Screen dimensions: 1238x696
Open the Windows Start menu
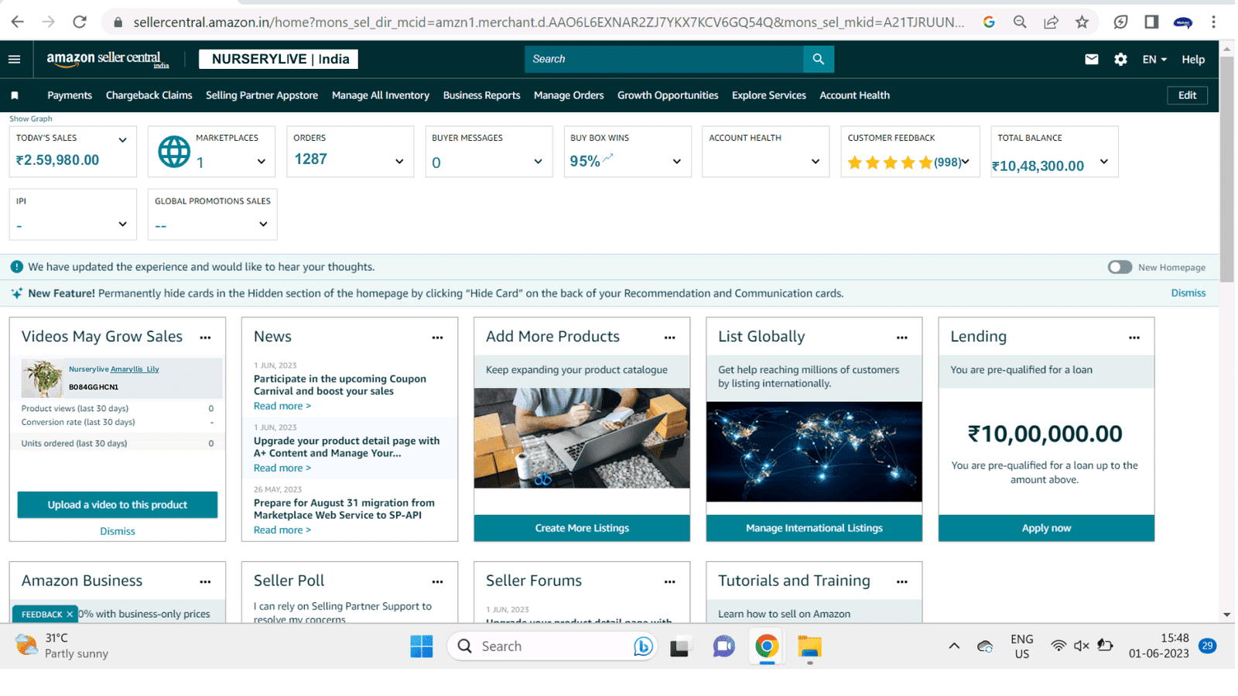422,646
